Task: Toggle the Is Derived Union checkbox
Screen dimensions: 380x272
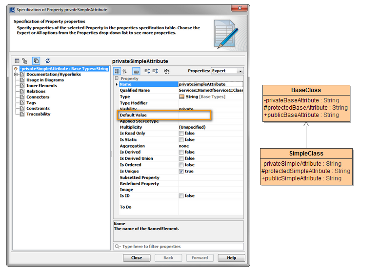Action: [181, 158]
